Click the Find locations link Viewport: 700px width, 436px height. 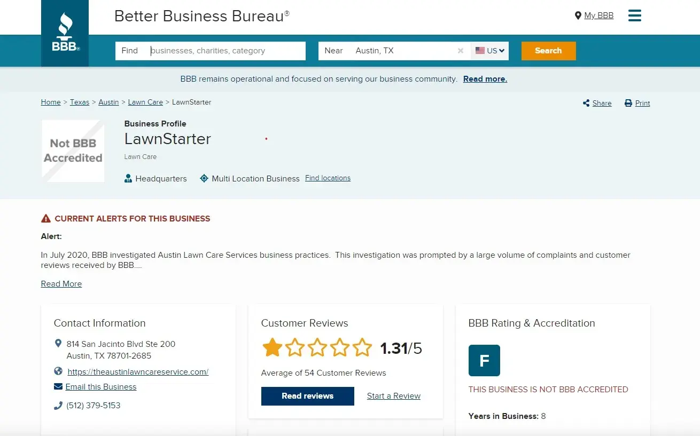[x=328, y=178]
